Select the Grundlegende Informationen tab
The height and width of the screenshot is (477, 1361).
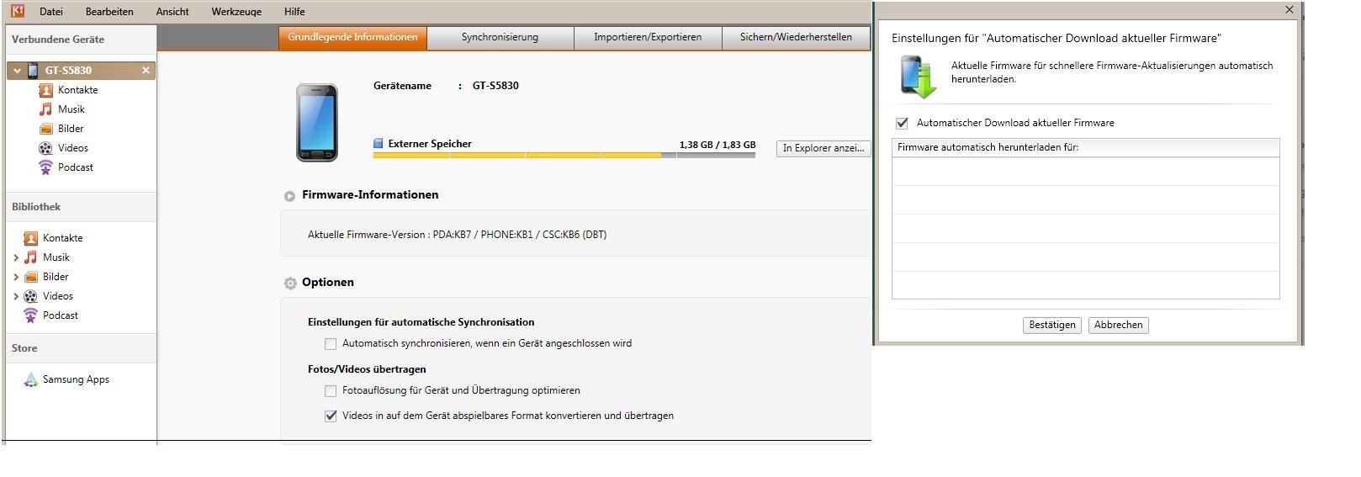(x=352, y=38)
